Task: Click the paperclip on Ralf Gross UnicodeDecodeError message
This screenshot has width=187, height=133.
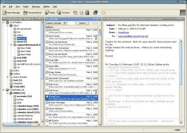Action: click(96, 93)
